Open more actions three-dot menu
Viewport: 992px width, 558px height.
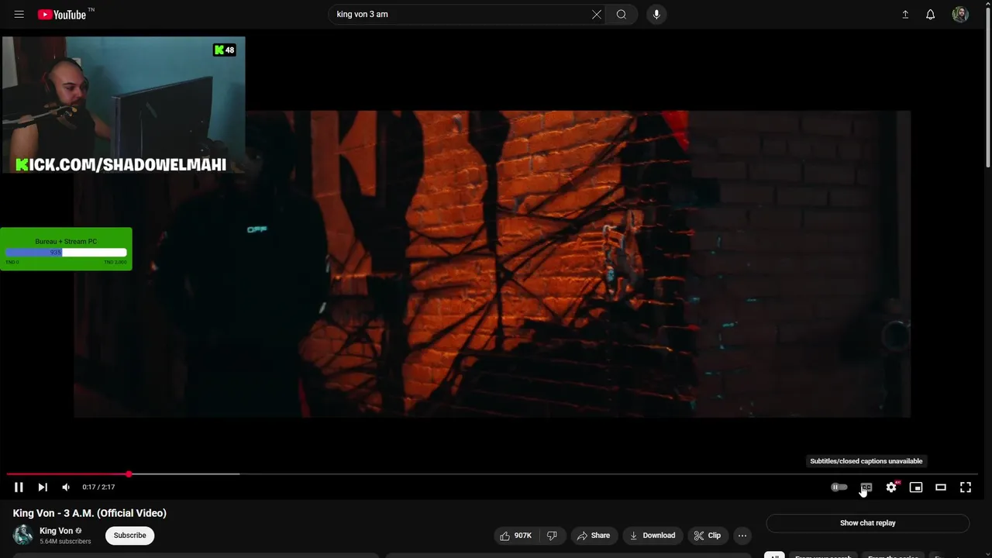(742, 536)
